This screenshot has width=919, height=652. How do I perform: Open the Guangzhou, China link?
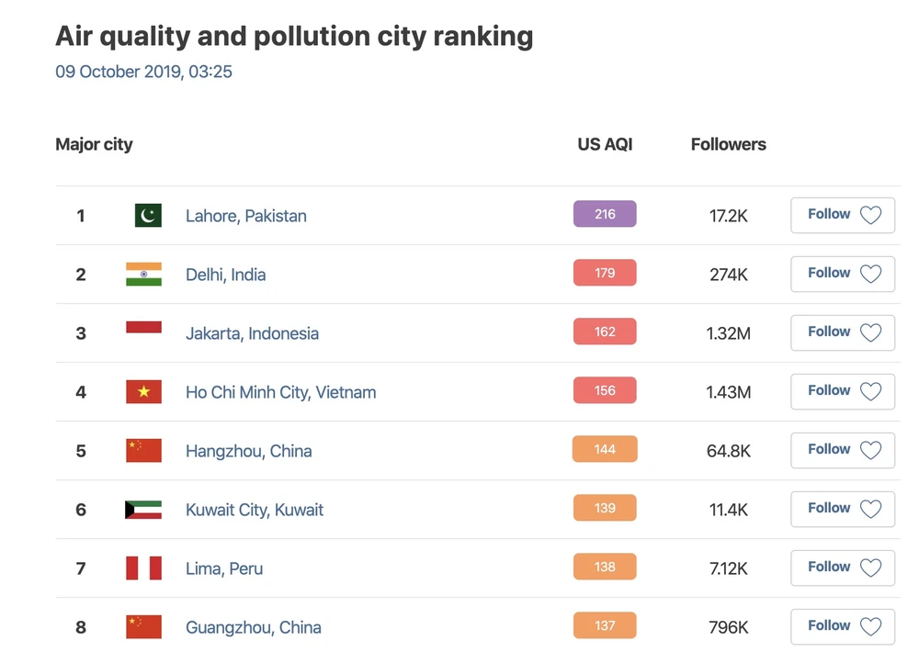[x=253, y=627]
